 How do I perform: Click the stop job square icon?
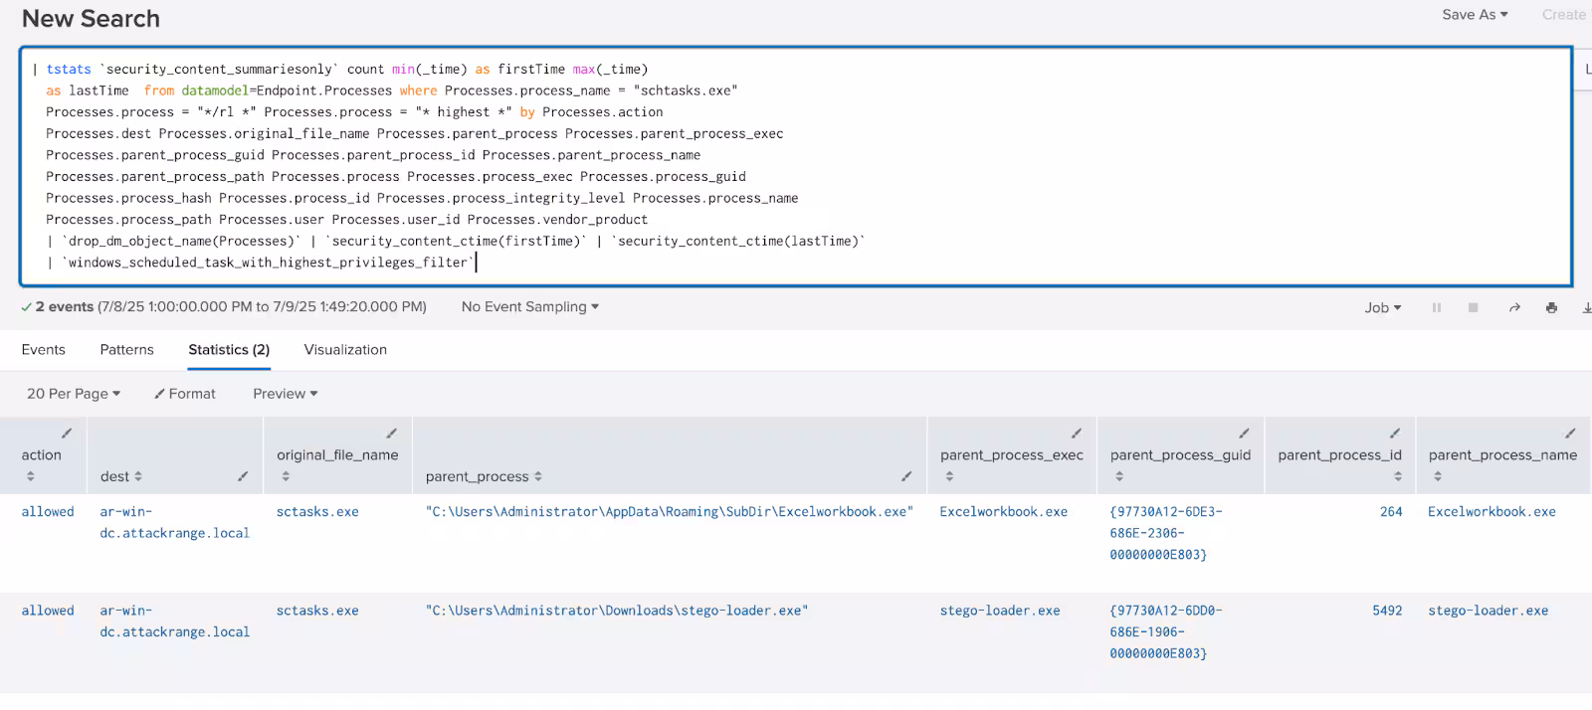pos(1473,308)
